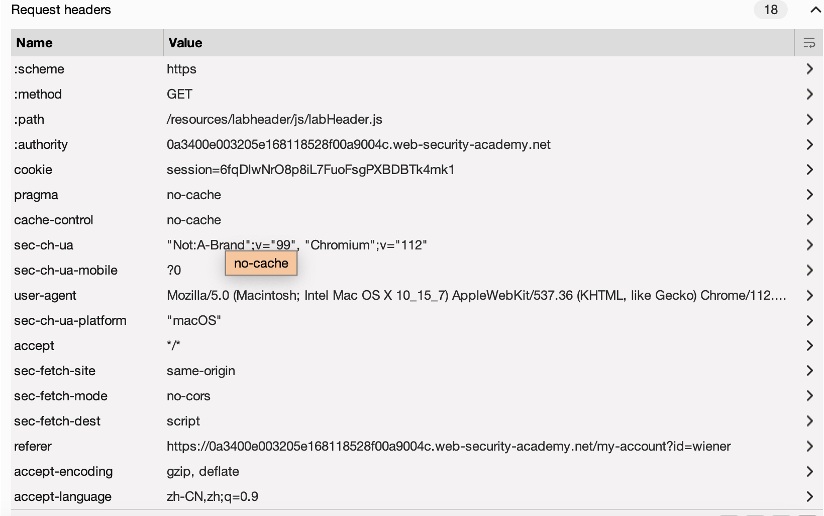
Task: Select the cache-control header name
Action: pos(54,220)
